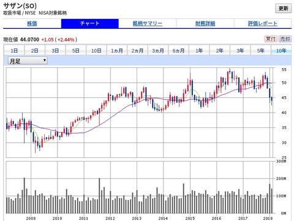This screenshot has width=294, height=221.
Task: Select the 1年 chart period
Action: pos(199,50)
